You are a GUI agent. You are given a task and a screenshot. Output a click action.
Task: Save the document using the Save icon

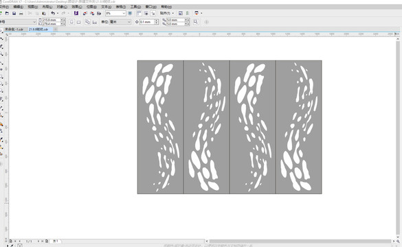click(14, 13)
